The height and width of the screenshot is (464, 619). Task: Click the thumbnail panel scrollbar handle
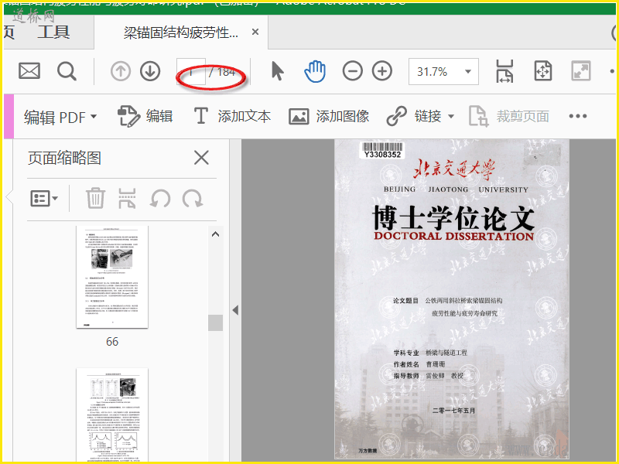216,322
